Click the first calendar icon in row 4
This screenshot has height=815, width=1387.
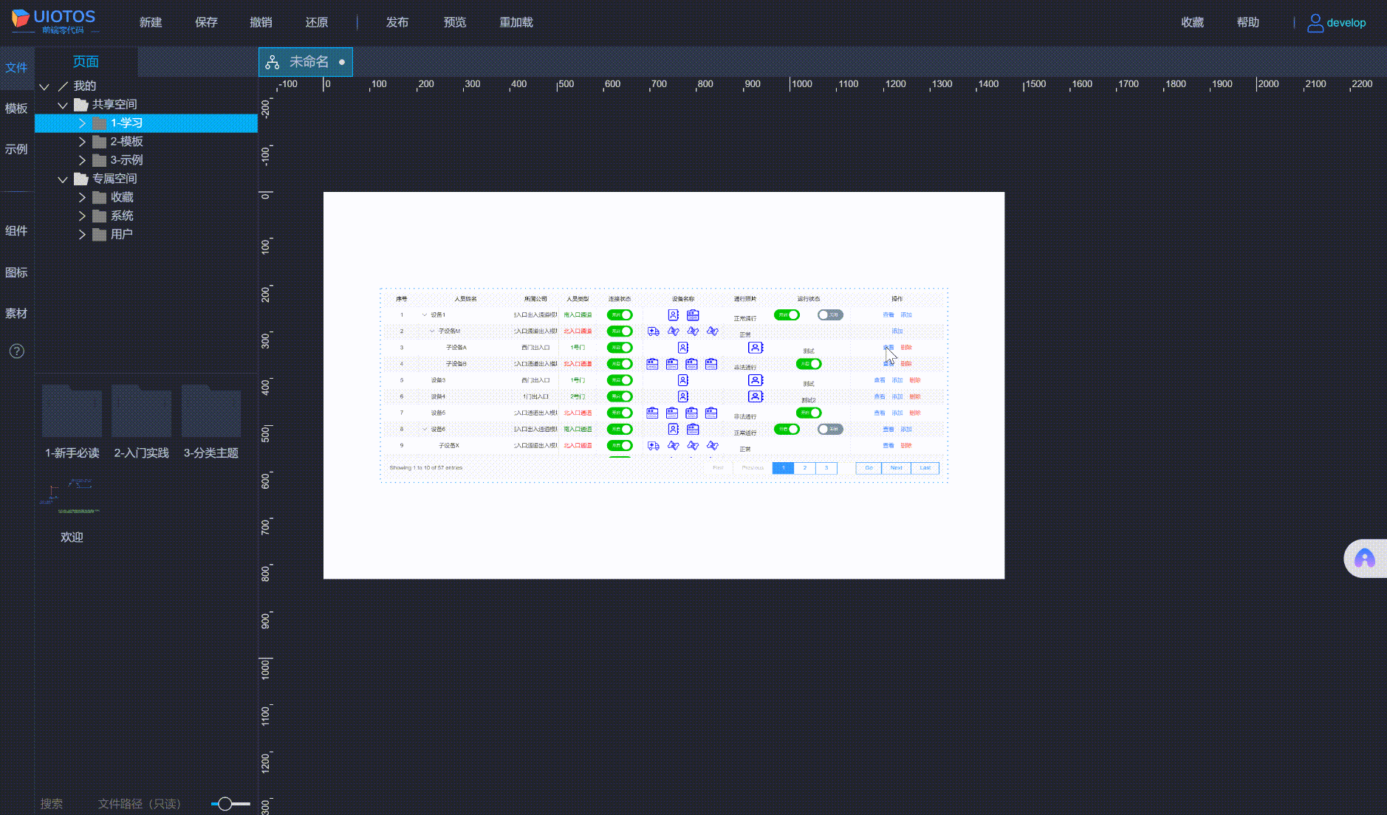click(x=652, y=364)
